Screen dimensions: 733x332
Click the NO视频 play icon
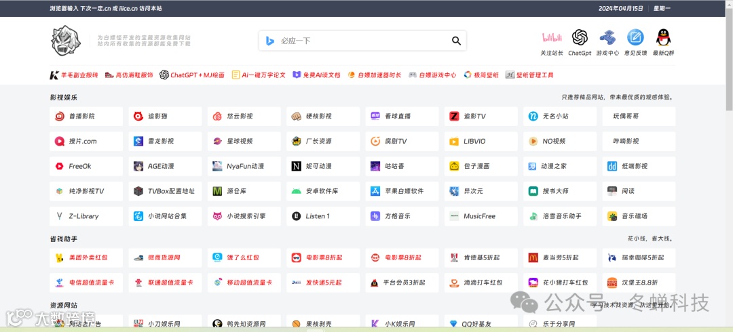pos(533,141)
